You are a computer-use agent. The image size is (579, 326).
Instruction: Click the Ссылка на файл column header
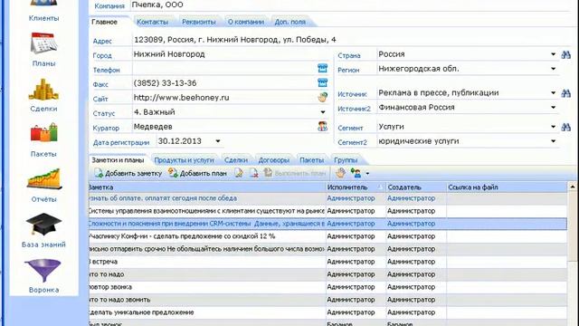(x=507, y=187)
